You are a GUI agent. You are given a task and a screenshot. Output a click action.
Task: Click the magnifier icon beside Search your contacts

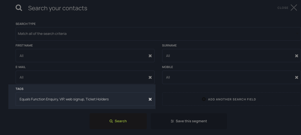(19, 8)
